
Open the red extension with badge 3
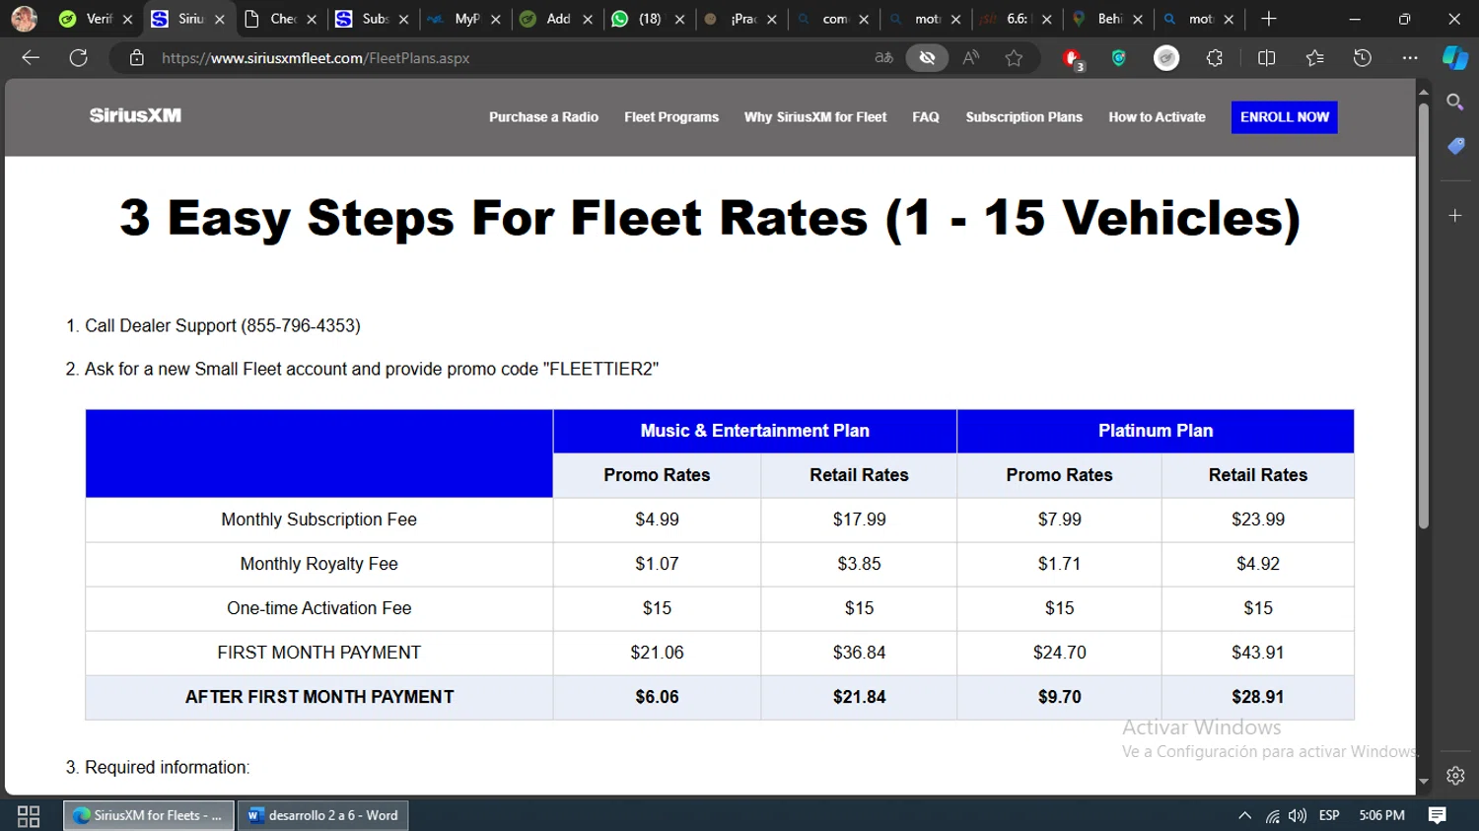click(x=1073, y=59)
